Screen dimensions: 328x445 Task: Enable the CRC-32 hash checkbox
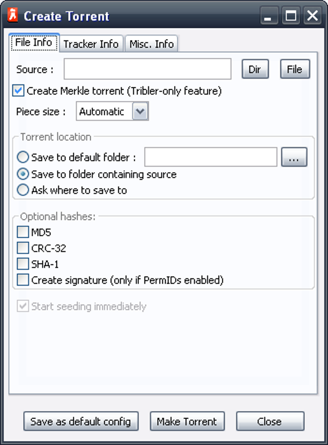(23, 248)
